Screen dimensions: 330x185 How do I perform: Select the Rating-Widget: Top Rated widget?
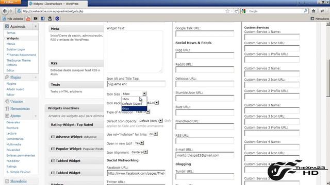[76, 124]
